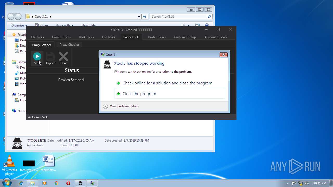
Task: Open the Share with dropdown in Explorer
Action: pyautogui.click(x=64, y=25)
